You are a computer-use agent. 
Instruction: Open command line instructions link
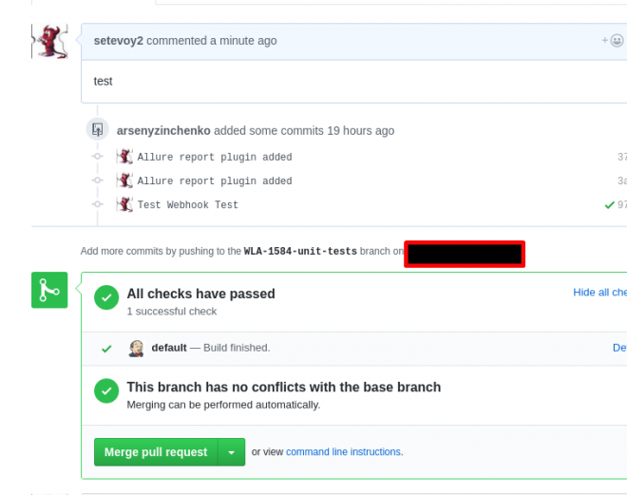coord(343,452)
